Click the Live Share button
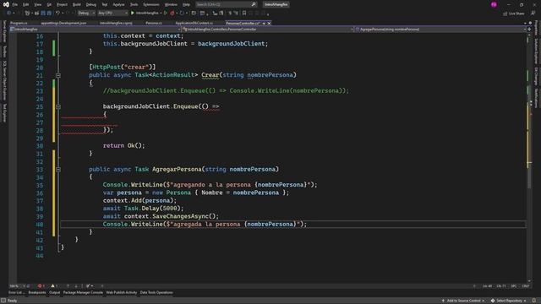Viewport: 541px width, 304px height. (x=513, y=14)
